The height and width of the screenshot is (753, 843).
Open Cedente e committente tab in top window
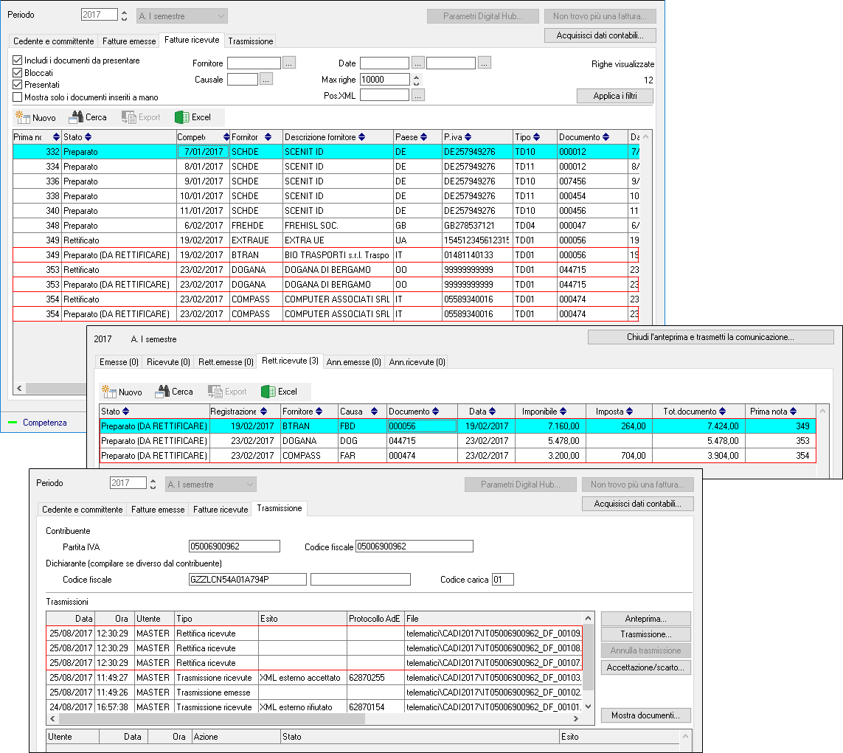pos(54,41)
